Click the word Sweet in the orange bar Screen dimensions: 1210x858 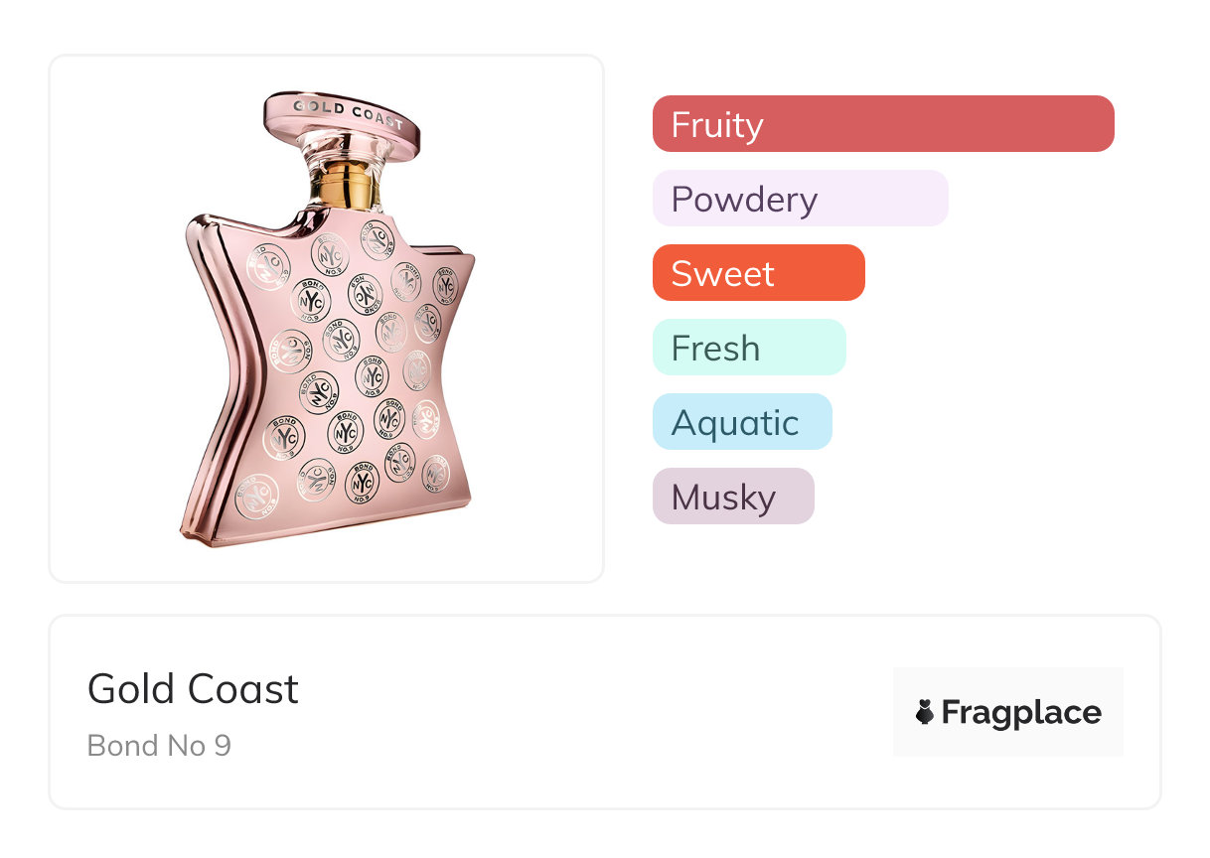tap(722, 274)
